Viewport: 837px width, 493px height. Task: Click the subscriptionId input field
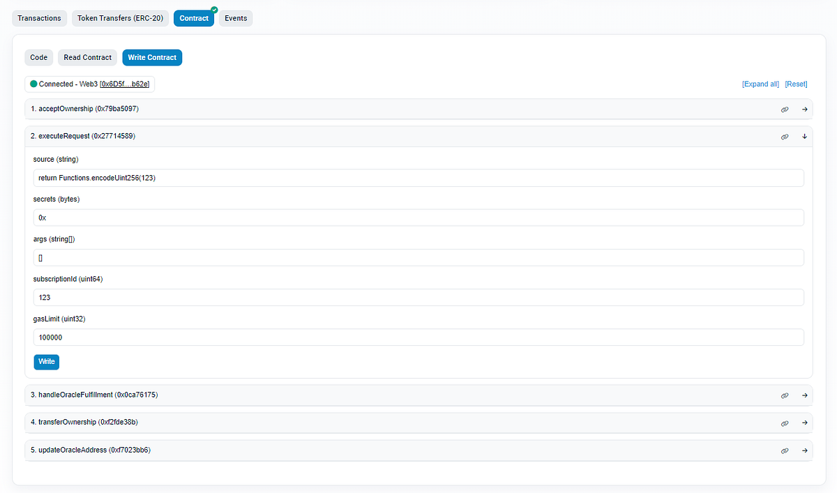pos(418,297)
